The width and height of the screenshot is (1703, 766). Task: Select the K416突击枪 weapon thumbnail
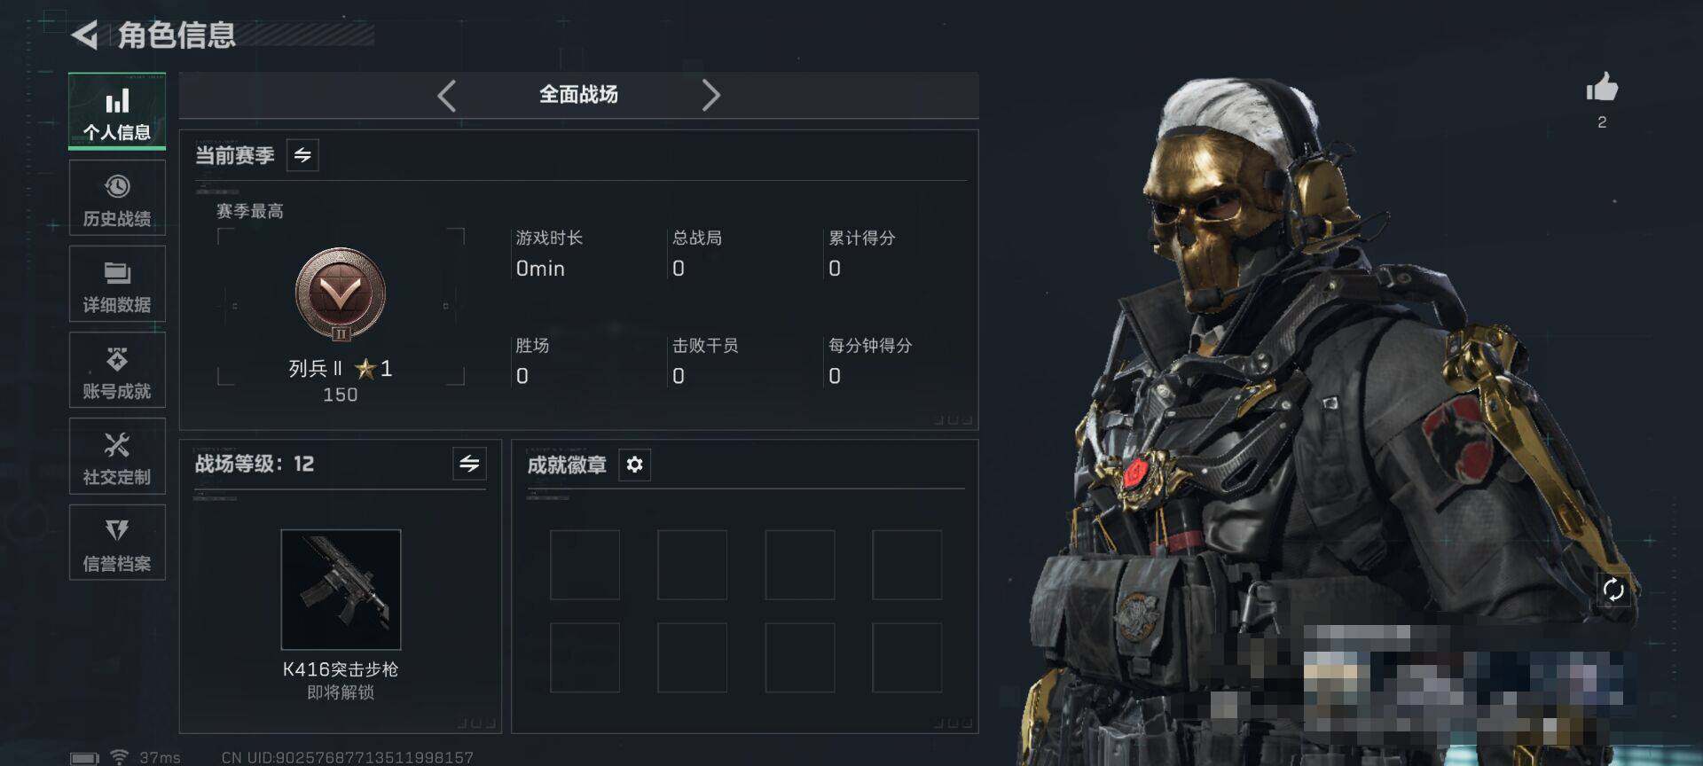341,590
